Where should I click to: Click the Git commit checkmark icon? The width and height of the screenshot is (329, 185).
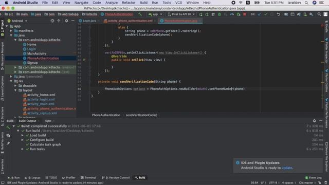click(266, 14)
